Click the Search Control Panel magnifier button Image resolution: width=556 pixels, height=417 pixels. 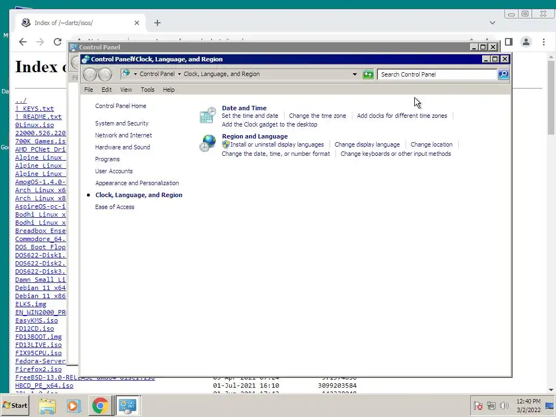click(503, 74)
